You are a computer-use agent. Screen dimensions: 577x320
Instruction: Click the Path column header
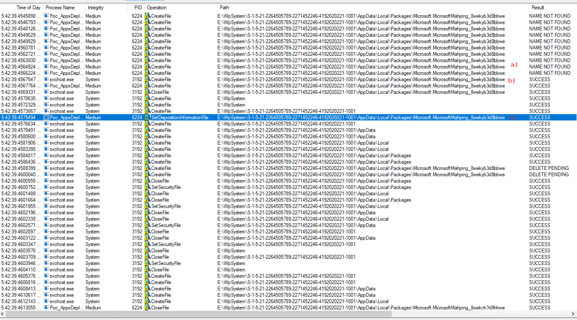(x=224, y=8)
